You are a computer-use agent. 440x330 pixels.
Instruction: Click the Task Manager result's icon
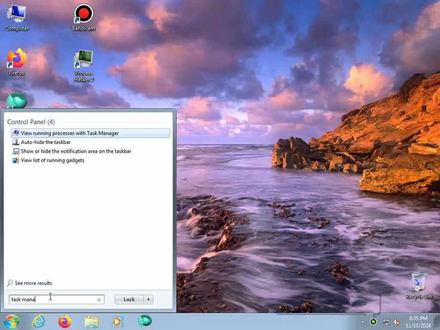click(16, 133)
